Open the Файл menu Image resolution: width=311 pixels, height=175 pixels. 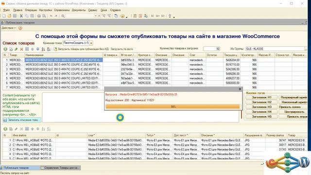pyautogui.click(x=6, y=10)
